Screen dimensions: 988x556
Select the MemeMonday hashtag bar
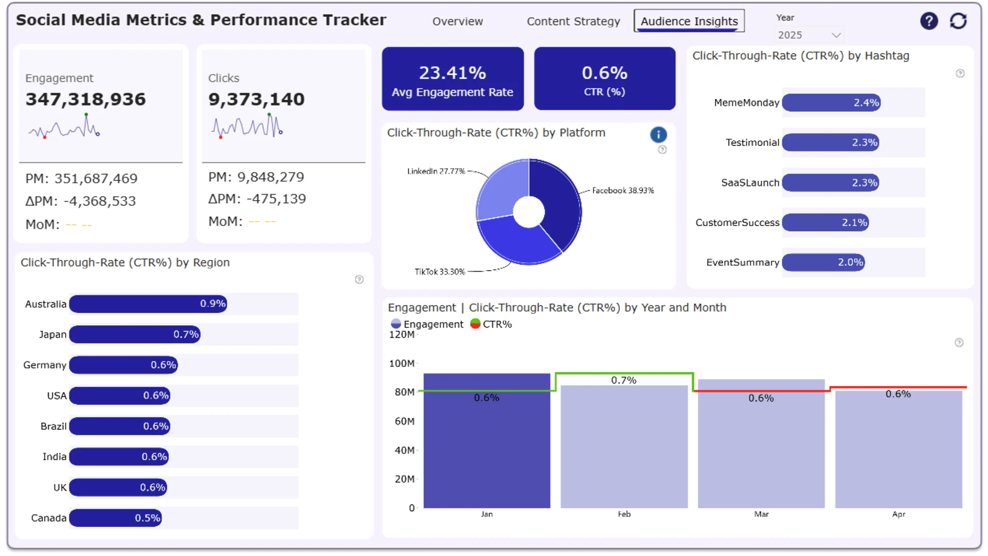click(x=831, y=102)
